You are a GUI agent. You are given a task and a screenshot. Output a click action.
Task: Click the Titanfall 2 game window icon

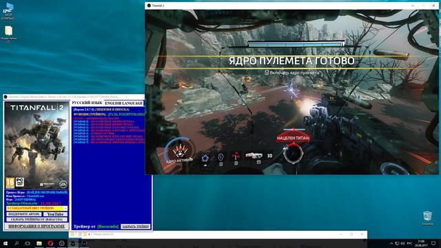click(149, 6)
